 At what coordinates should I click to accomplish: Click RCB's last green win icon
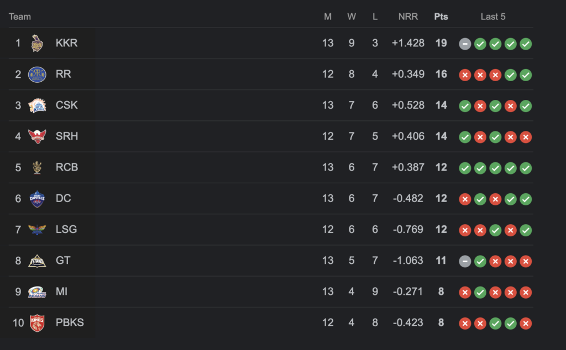(x=526, y=168)
